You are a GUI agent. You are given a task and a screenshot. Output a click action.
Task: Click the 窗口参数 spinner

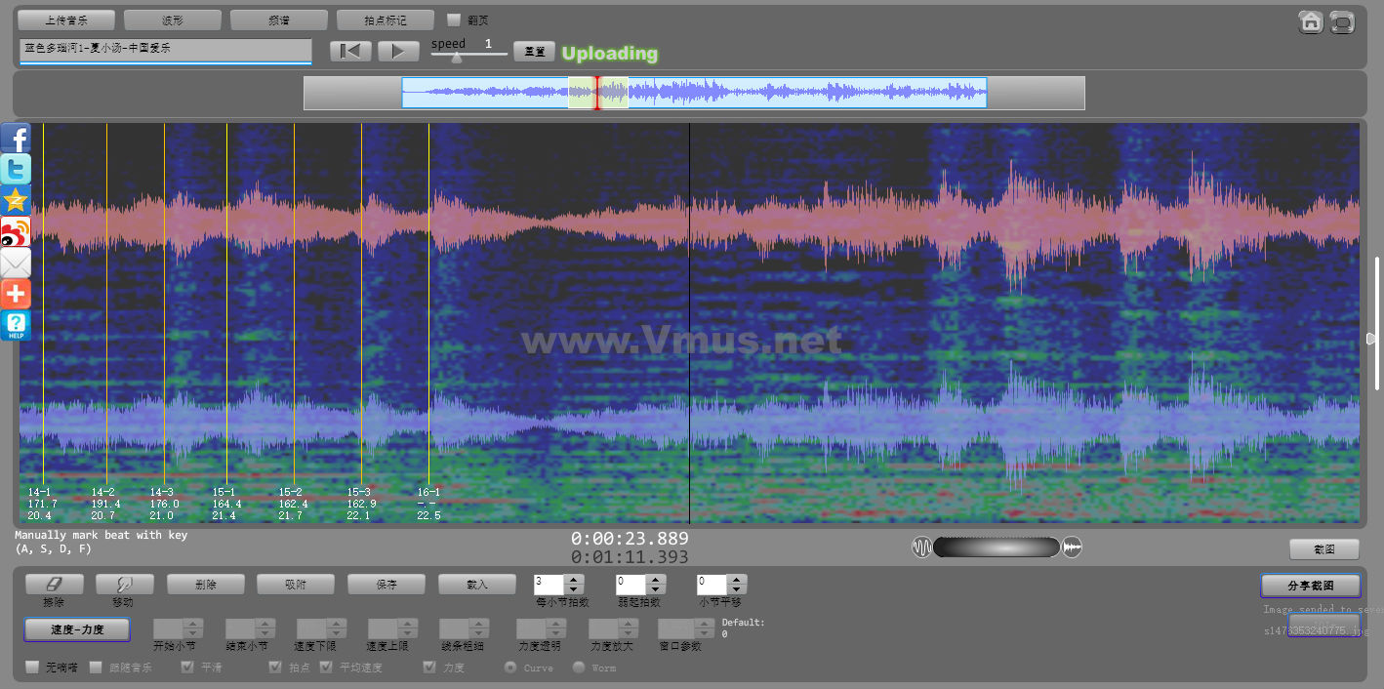687,628
